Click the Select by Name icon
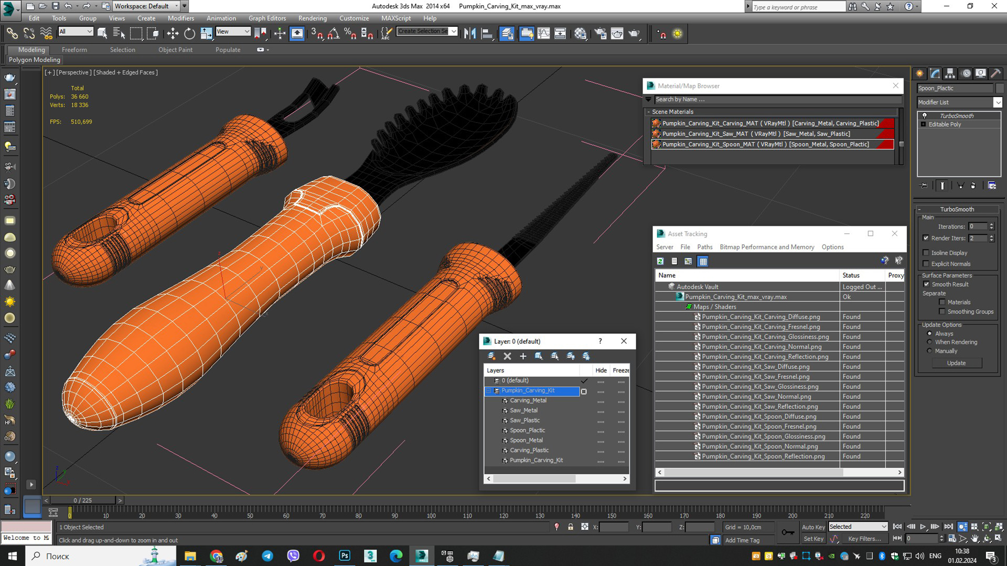 [x=118, y=33]
